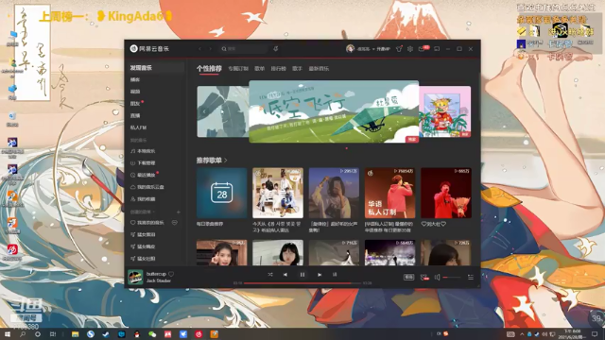This screenshot has width=605, height=340.
Task: Collapse the created playlists section arrow
Action: (153, 212)
